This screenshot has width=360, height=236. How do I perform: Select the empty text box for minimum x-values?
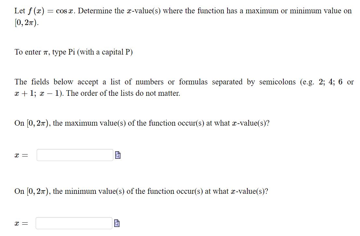click(x=74, y=223)
